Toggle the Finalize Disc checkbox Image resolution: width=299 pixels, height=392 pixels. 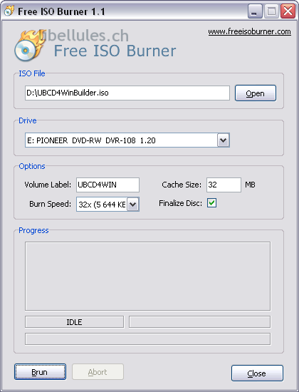[211, 203]
